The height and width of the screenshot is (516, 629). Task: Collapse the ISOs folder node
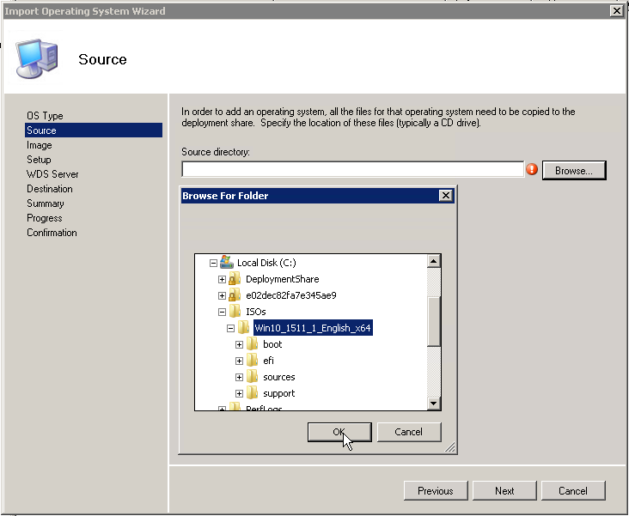[222, 312]
